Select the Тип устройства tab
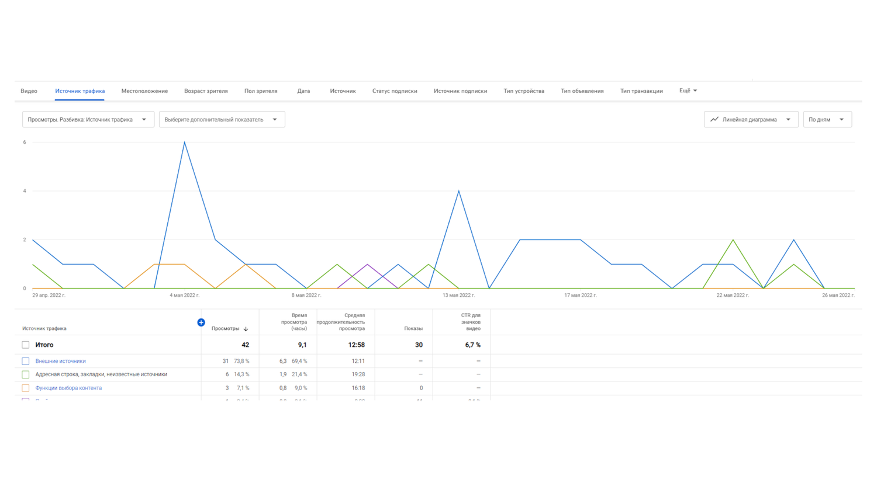This screenshot has height=493, width=877. (523, 91)
